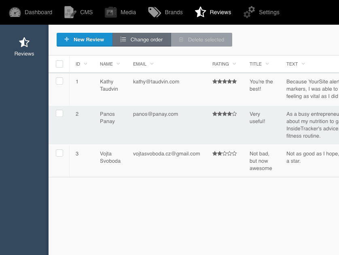
Task: Click the Delete selected button
Action: (x=201, y=40)
